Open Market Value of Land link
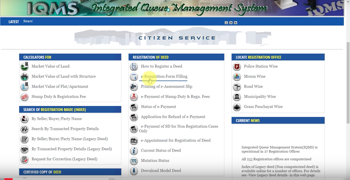350x180 pixels. click(50, 66)
